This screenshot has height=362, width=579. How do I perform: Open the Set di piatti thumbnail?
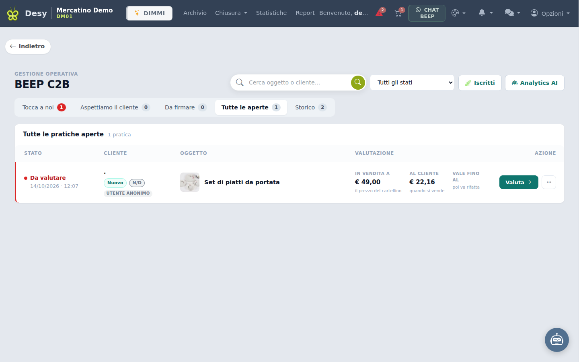coord(190,182)
